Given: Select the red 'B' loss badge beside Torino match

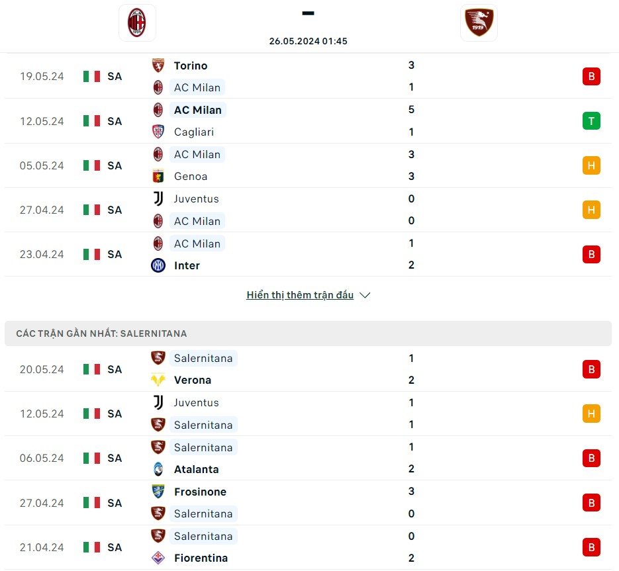Looking at the screenshot, I should 591,76.
